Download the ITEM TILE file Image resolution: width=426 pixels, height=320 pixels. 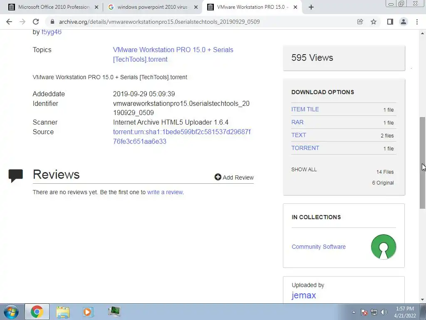(x=305, y=109)
